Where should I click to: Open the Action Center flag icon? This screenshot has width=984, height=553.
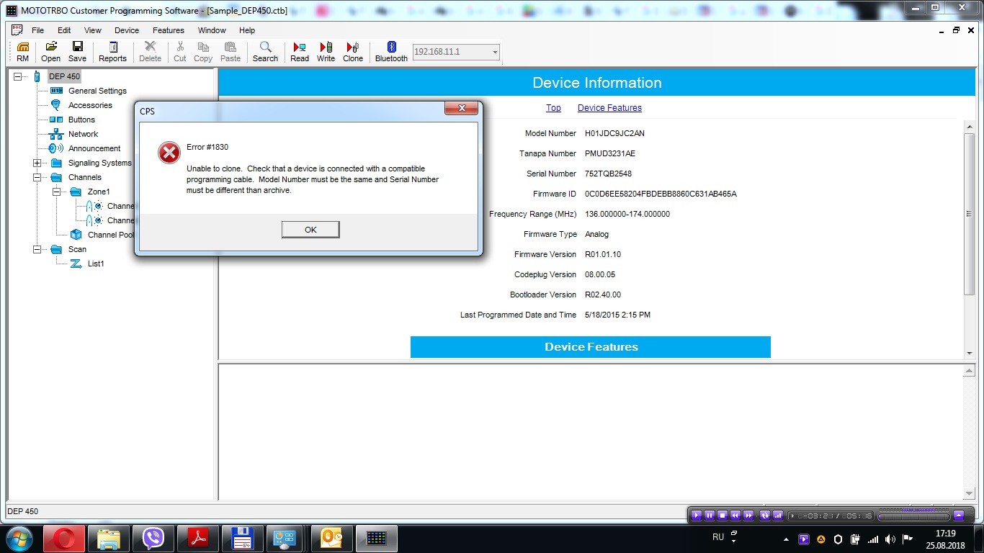coord(908,539)
